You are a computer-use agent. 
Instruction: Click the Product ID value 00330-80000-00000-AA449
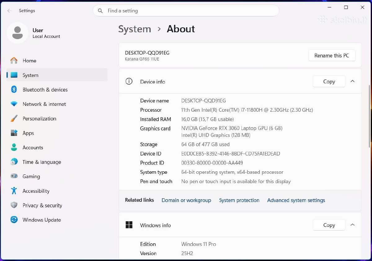[x=212, y=163]
